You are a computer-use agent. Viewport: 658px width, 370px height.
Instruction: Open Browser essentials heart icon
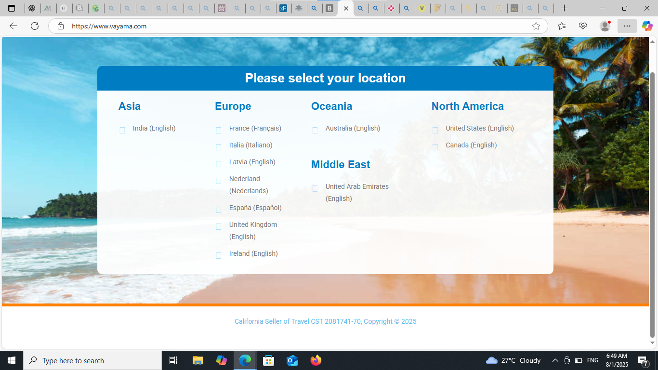pos(583,26)
